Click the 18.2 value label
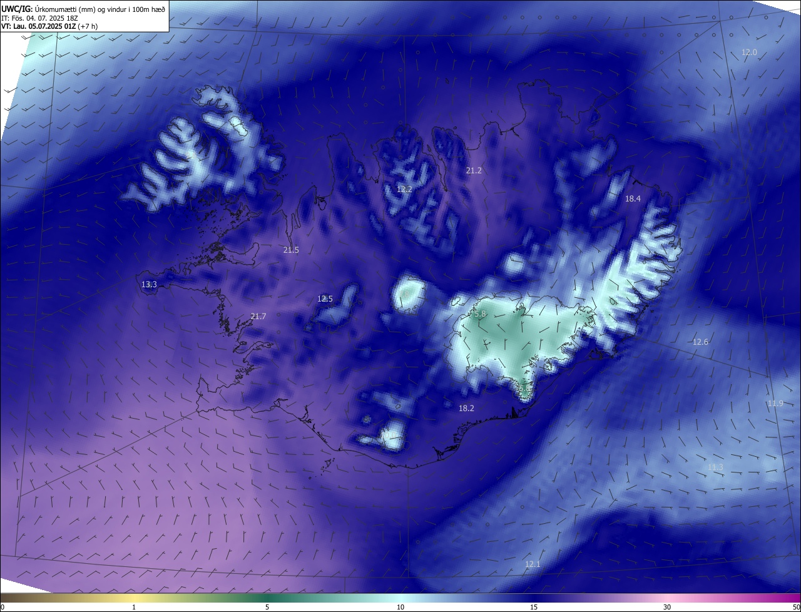The width and height of the screenshot is (801, 612). (466, 408)
